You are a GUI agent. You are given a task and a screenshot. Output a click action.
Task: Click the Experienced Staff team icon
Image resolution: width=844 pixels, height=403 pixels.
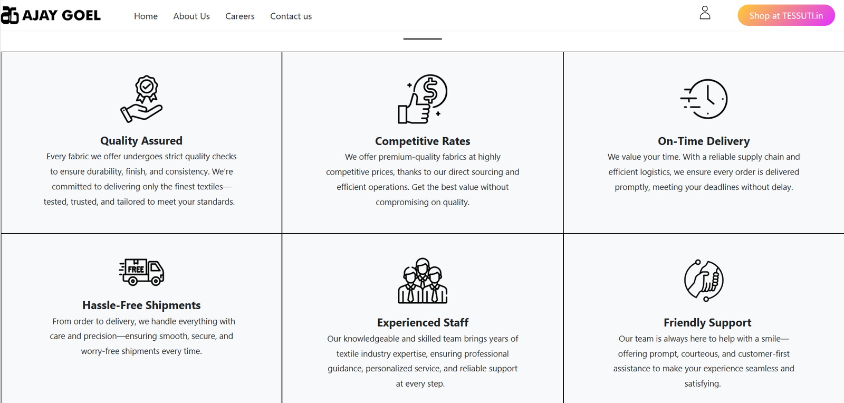pyautogui.click(x=423, y=281)
